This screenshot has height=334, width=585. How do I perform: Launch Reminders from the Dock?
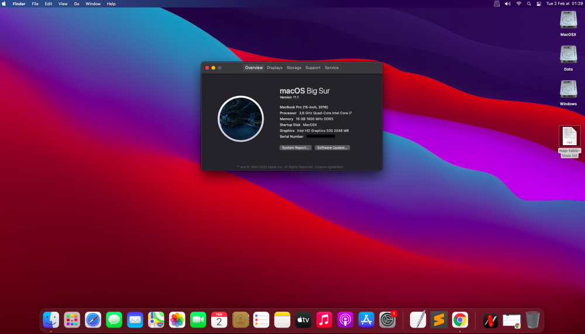(261, 320)
